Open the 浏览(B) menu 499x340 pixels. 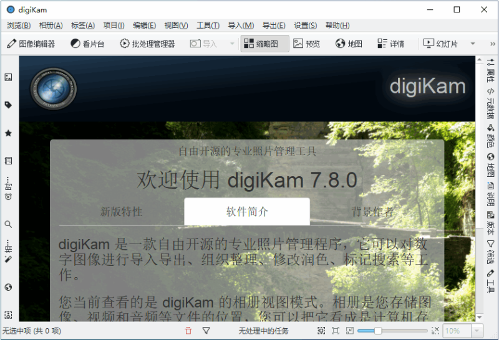[19, 26]
